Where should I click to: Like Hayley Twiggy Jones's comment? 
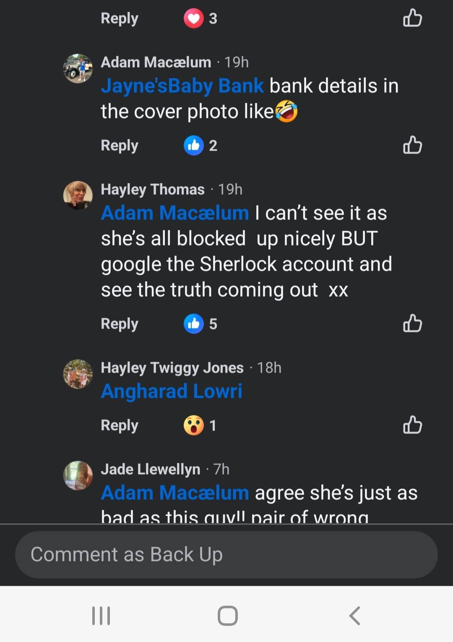412,425
